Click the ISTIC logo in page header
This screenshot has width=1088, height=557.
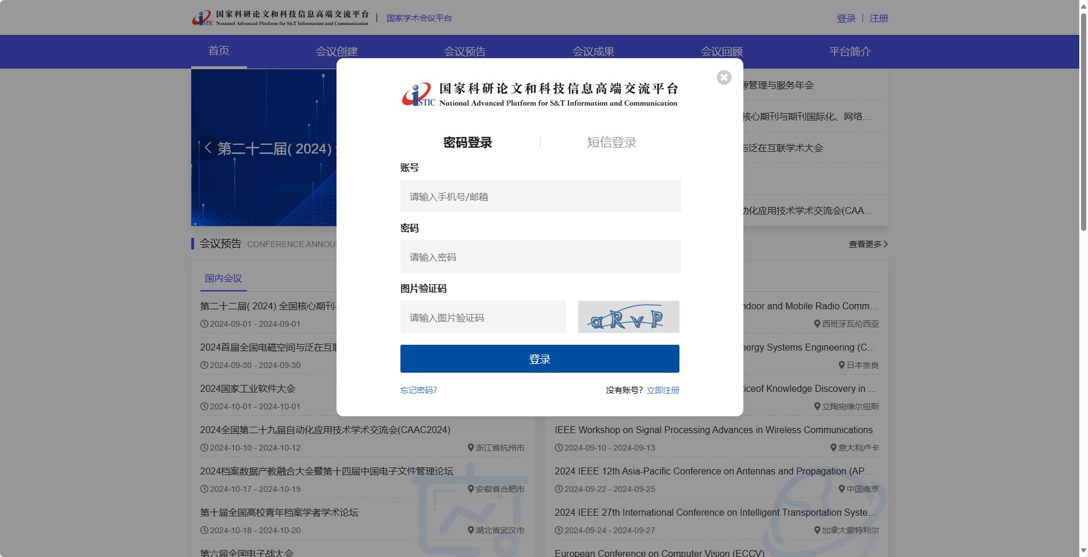click(x=281, y=18)
